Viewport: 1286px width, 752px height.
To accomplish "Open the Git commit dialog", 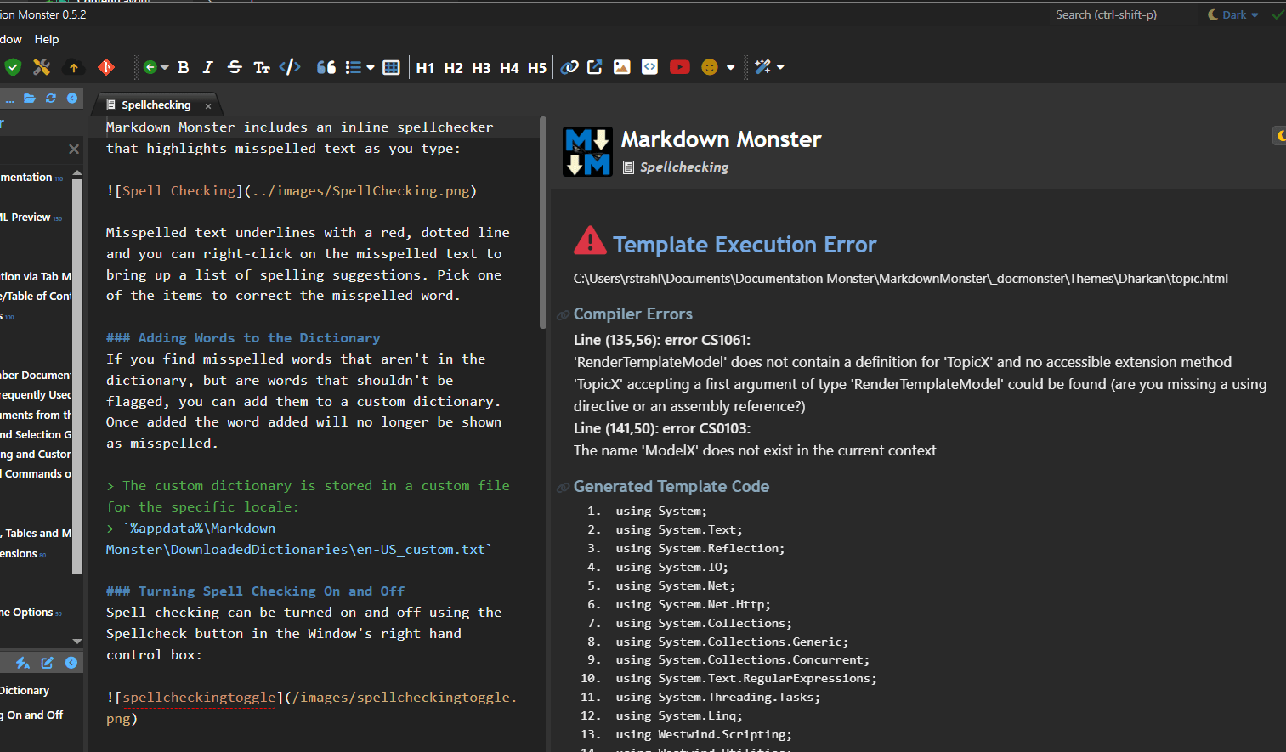I will click(105, 67).
